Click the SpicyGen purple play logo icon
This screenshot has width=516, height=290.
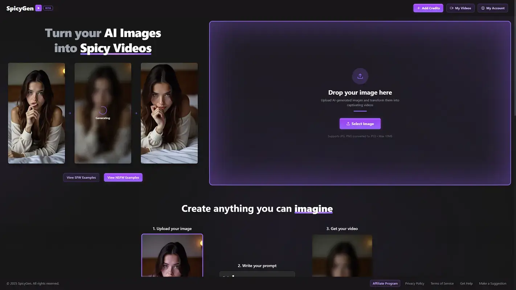38,8
